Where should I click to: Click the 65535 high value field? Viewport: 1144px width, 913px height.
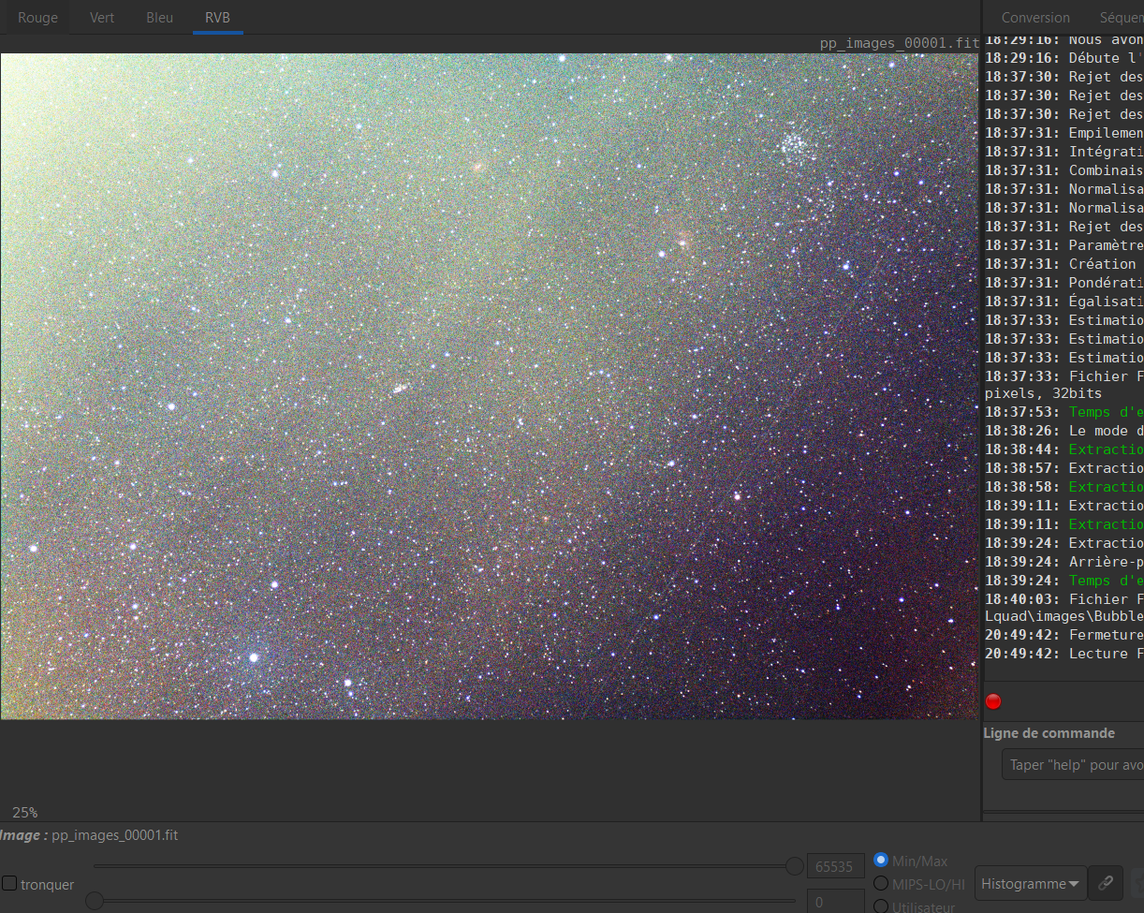[835, 866]
